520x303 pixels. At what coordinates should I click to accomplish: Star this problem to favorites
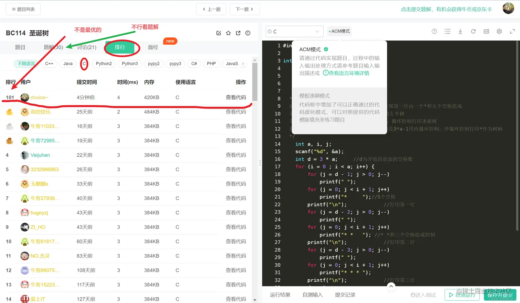pyautogui.click(x=228, y=33)
